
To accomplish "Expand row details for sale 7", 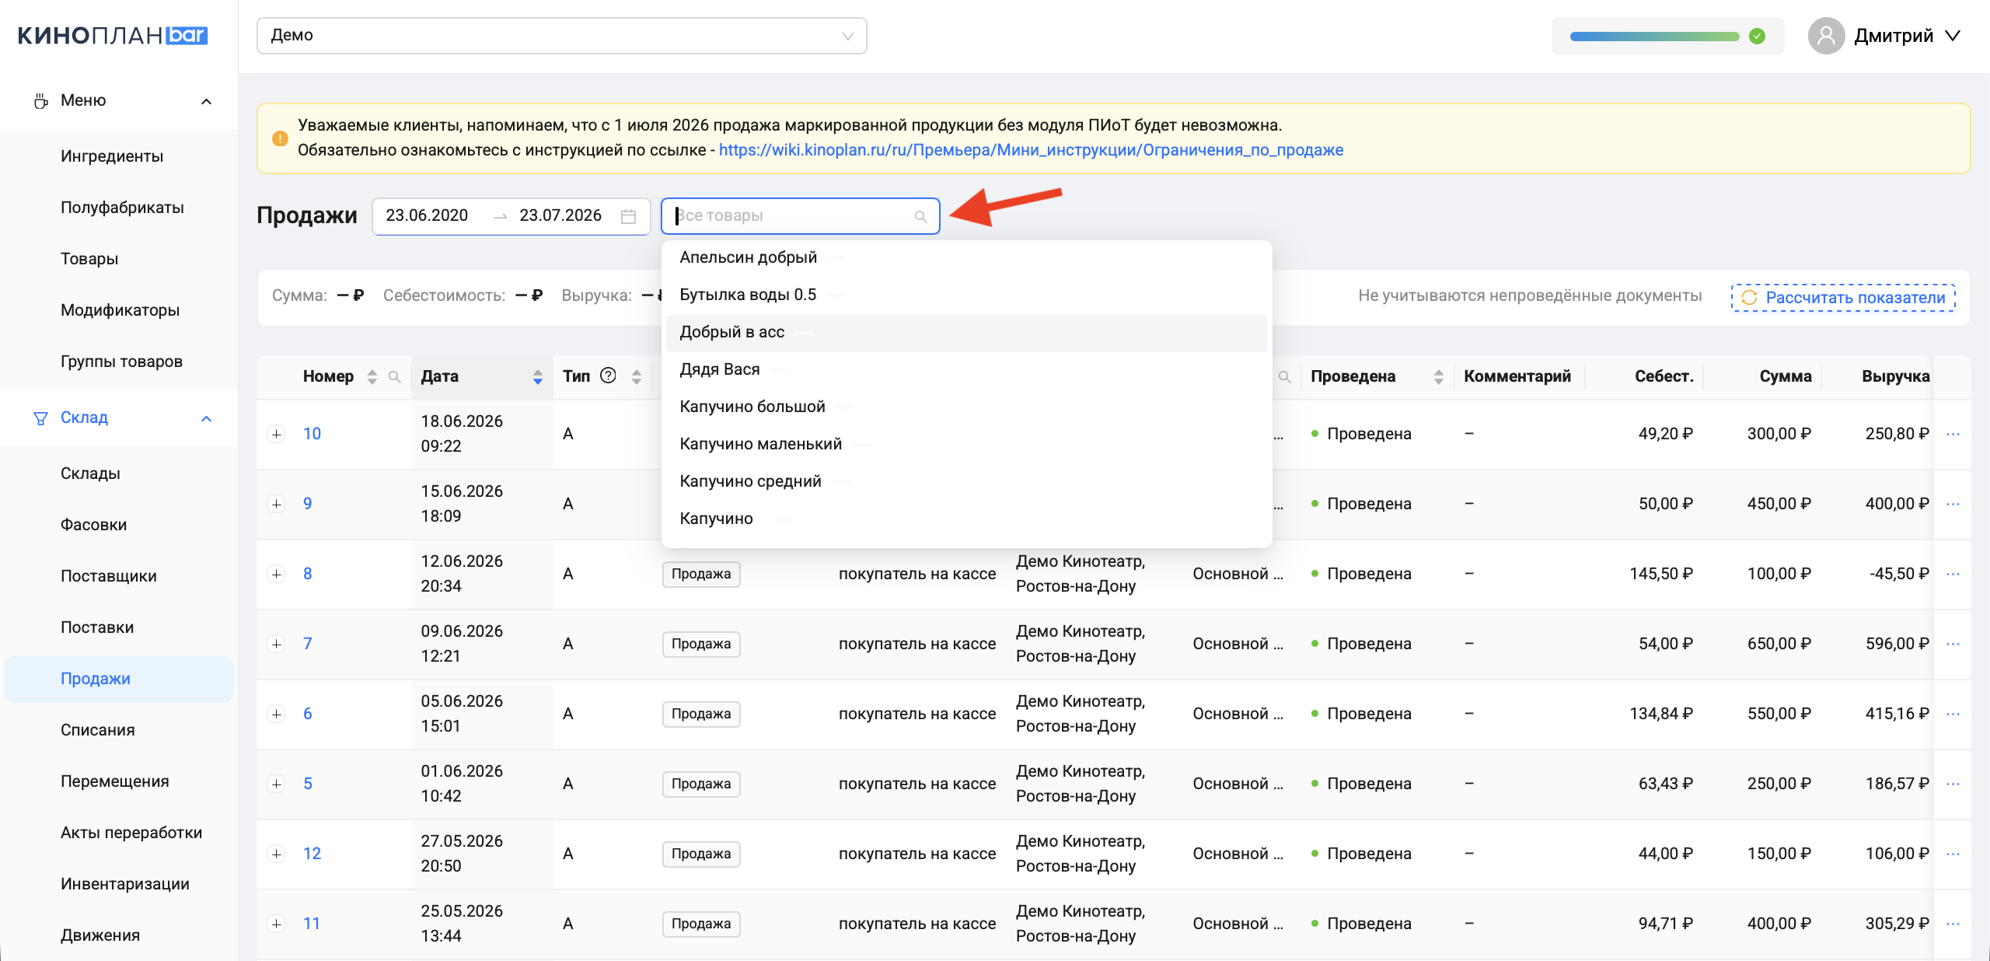I will click(277, 644).
